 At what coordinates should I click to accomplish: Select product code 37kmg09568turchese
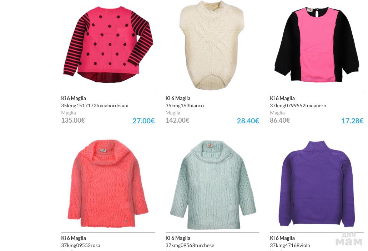coord(190,245)
